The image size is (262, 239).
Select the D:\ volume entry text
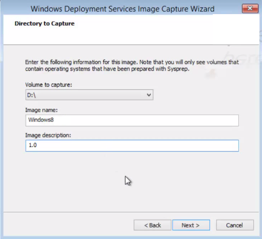[x=31, y=95]
